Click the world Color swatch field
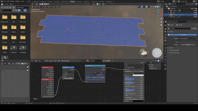The image size is (198, 111). click(188, 42)
